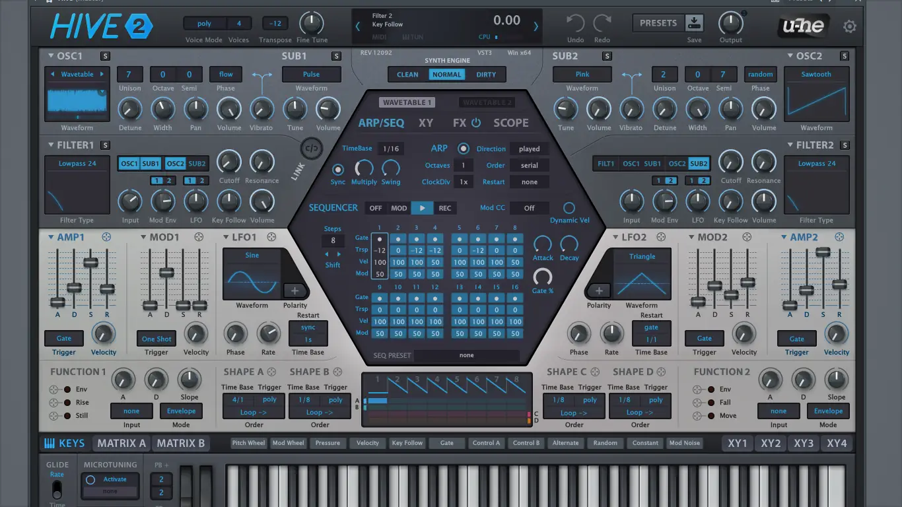Screen dimensions: 902x507
Task: Click the SHAPE B drag target icon
Action: [337, 372]
